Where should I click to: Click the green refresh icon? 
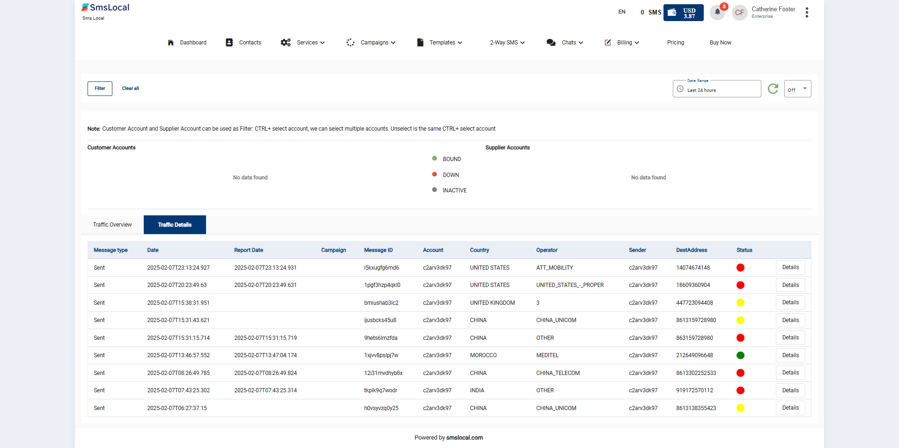tap(773, 88)
